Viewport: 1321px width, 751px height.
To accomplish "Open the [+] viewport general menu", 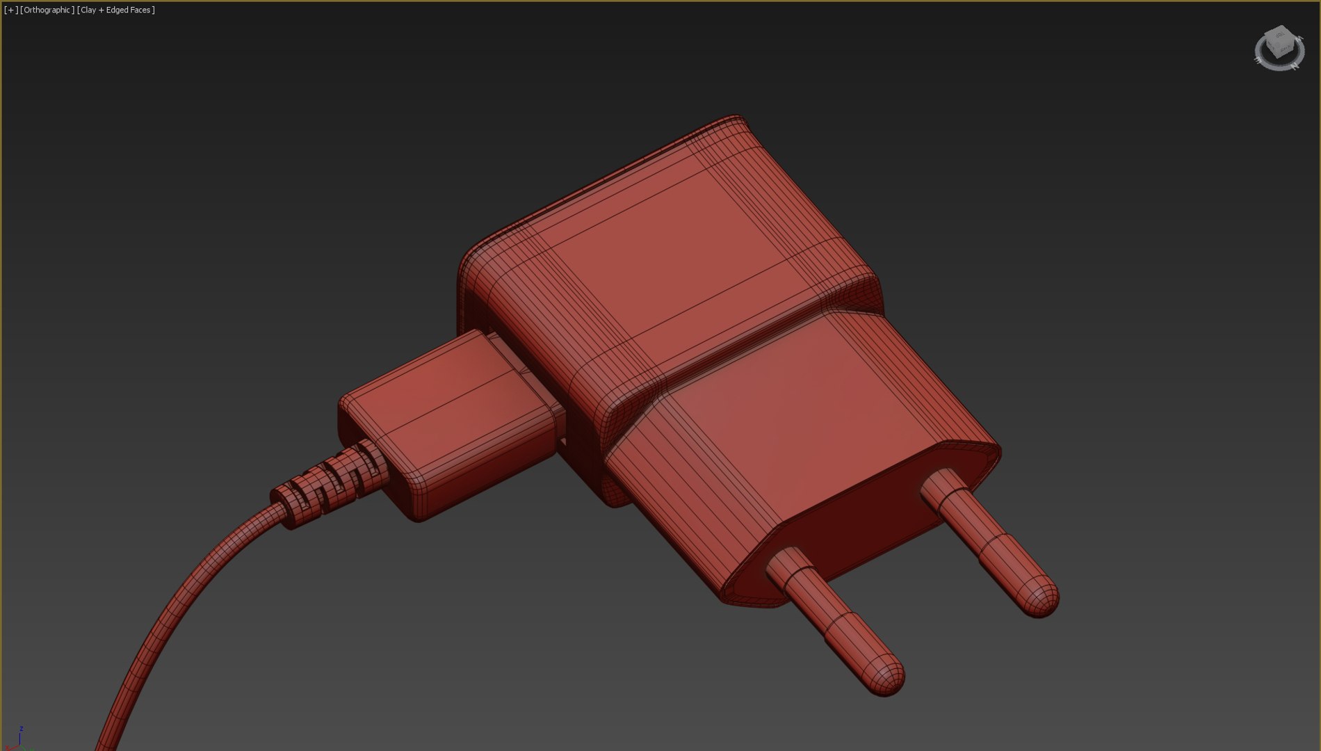I will pos(11,10).
